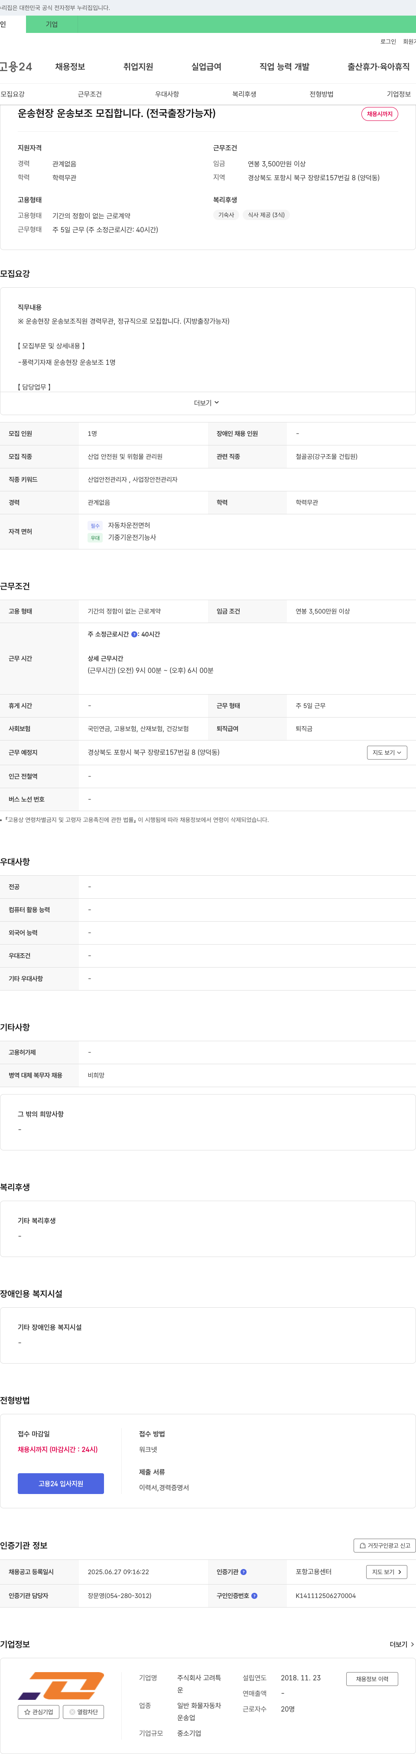Click the 채용정보 이력 button
The width and height of the screenshot is (416, 1754).
pos(372,1679)
